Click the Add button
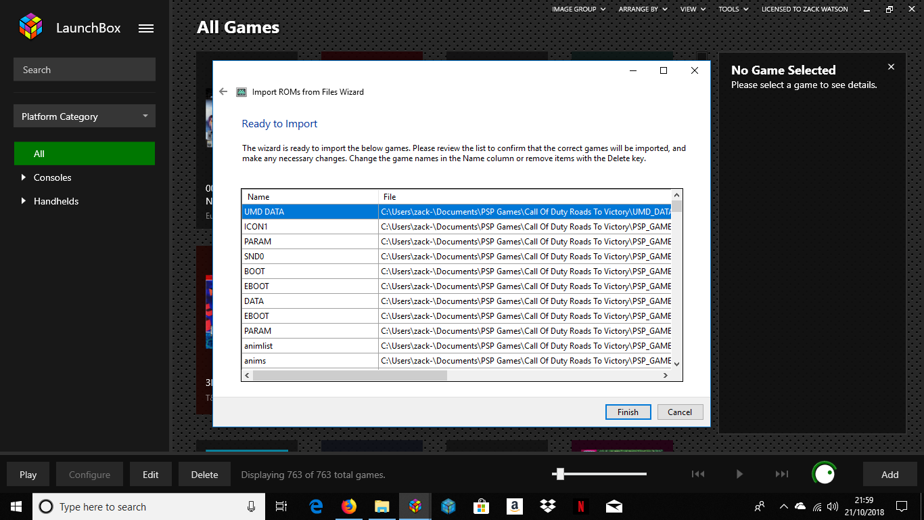 tap(890, 475)
